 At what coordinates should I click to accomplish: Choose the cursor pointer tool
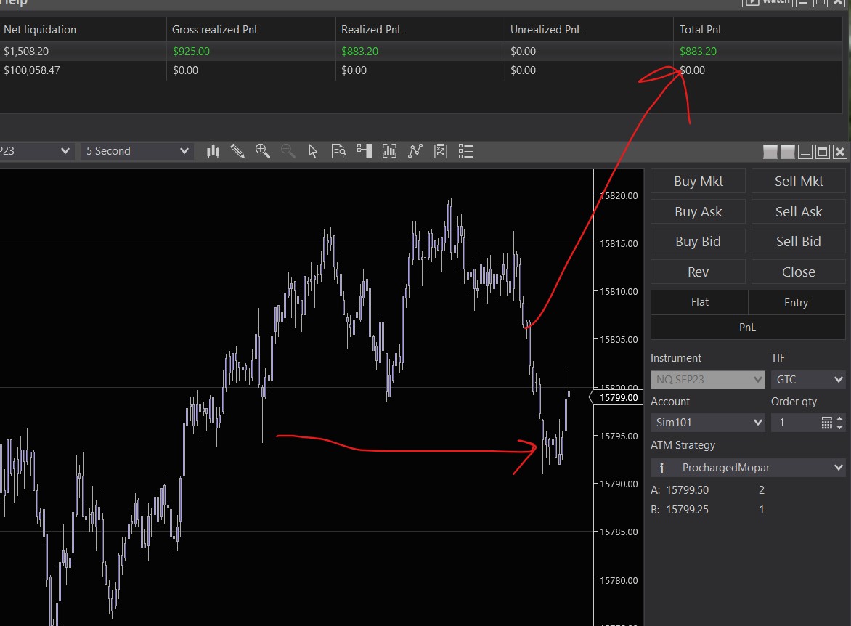point(313,151)
